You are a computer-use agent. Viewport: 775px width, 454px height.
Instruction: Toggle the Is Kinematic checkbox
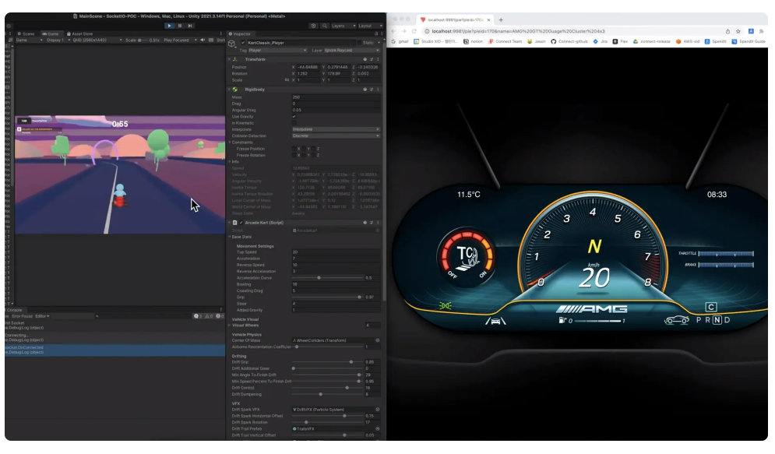294,123
